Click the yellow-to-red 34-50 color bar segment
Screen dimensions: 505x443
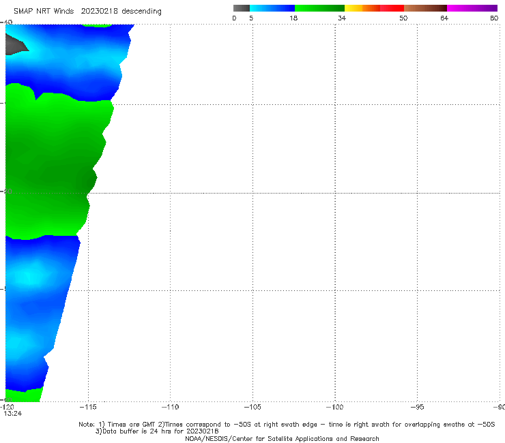point(374,8)
